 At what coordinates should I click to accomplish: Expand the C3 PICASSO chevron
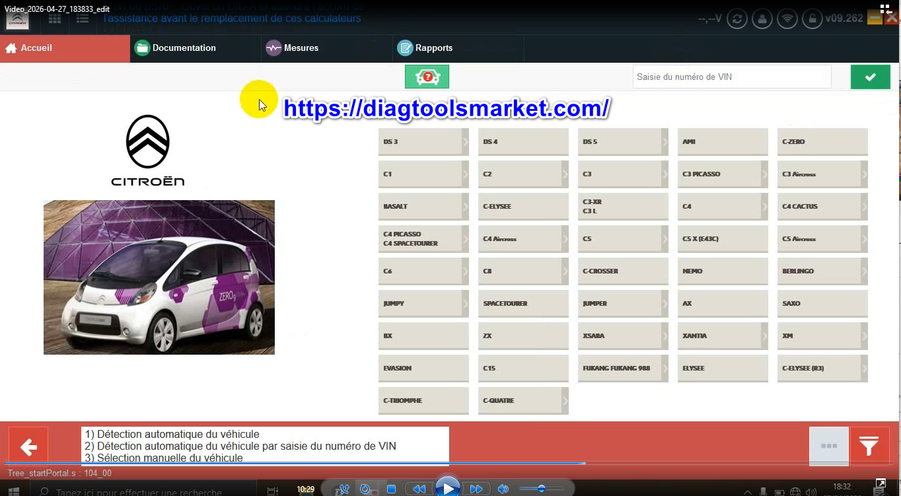coord(764,174)
